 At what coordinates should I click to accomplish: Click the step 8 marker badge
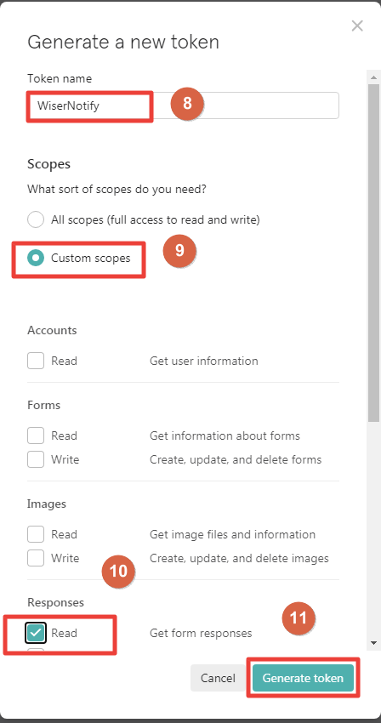187,103
